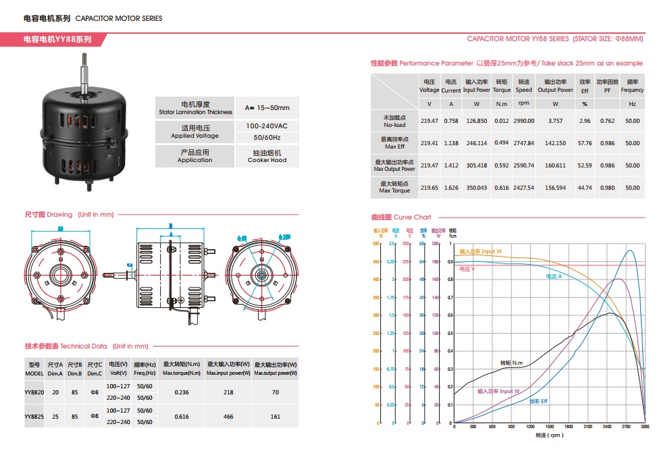Viewport: 670px width, 470px height.
Task: Click the input power value '350.043'
Action: point(477,188)
